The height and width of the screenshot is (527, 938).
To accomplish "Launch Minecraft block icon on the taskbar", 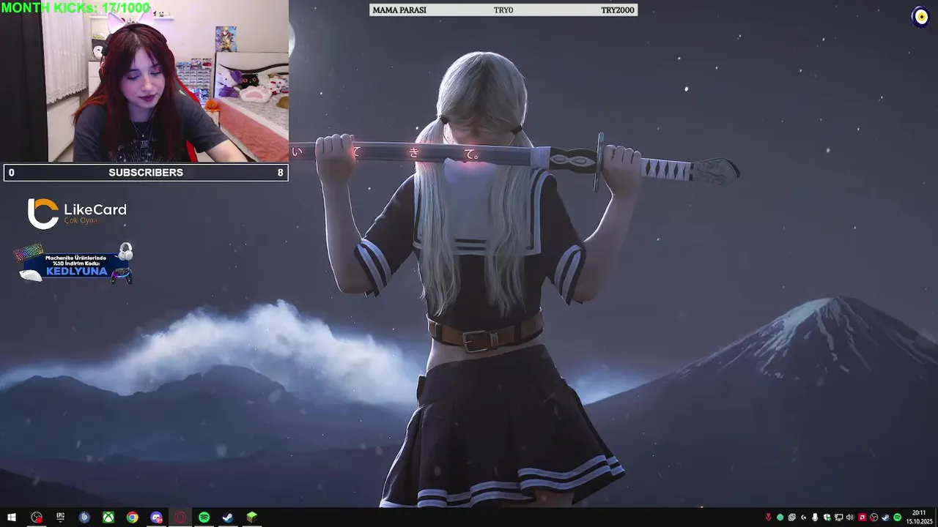I will (x=252, y=517).
